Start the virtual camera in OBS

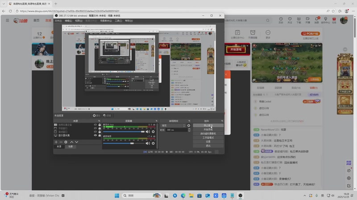tap(208, 134)
